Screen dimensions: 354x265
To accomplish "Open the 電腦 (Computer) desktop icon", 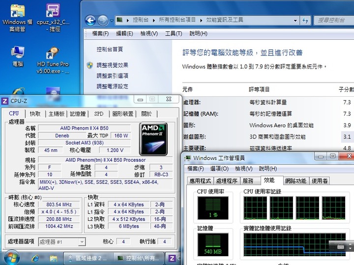I will (18, 56).
